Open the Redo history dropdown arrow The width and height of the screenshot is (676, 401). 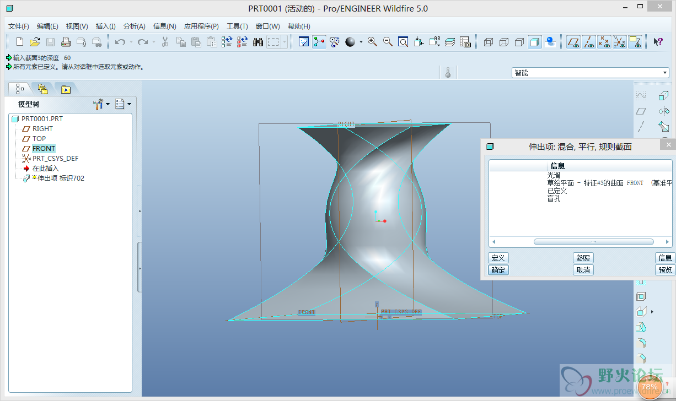(x=153, y=42)
